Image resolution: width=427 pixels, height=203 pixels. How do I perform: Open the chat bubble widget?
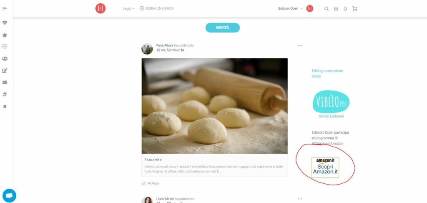pos(9,195)
